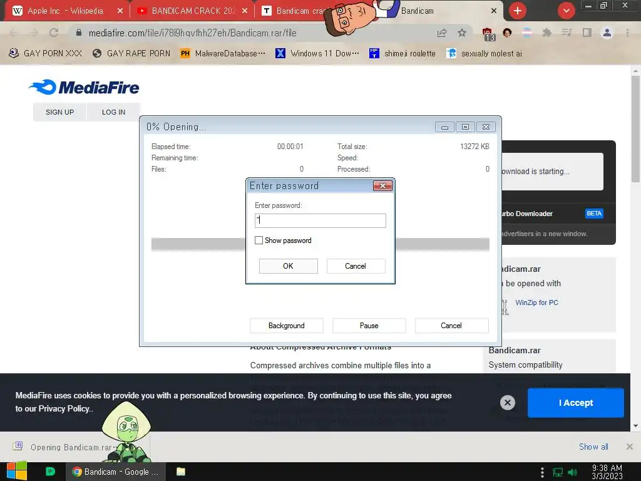Open the MalwareDatabase bookmark
The width and height of the screenshot is (641, 481).
coord(223,54)
